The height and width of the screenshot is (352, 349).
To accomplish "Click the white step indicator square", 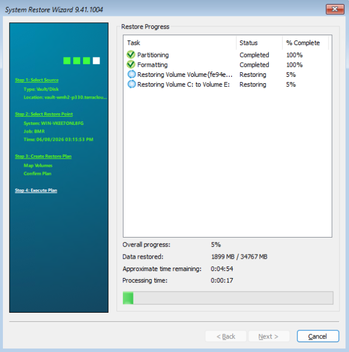I will [x=96, y=60].
